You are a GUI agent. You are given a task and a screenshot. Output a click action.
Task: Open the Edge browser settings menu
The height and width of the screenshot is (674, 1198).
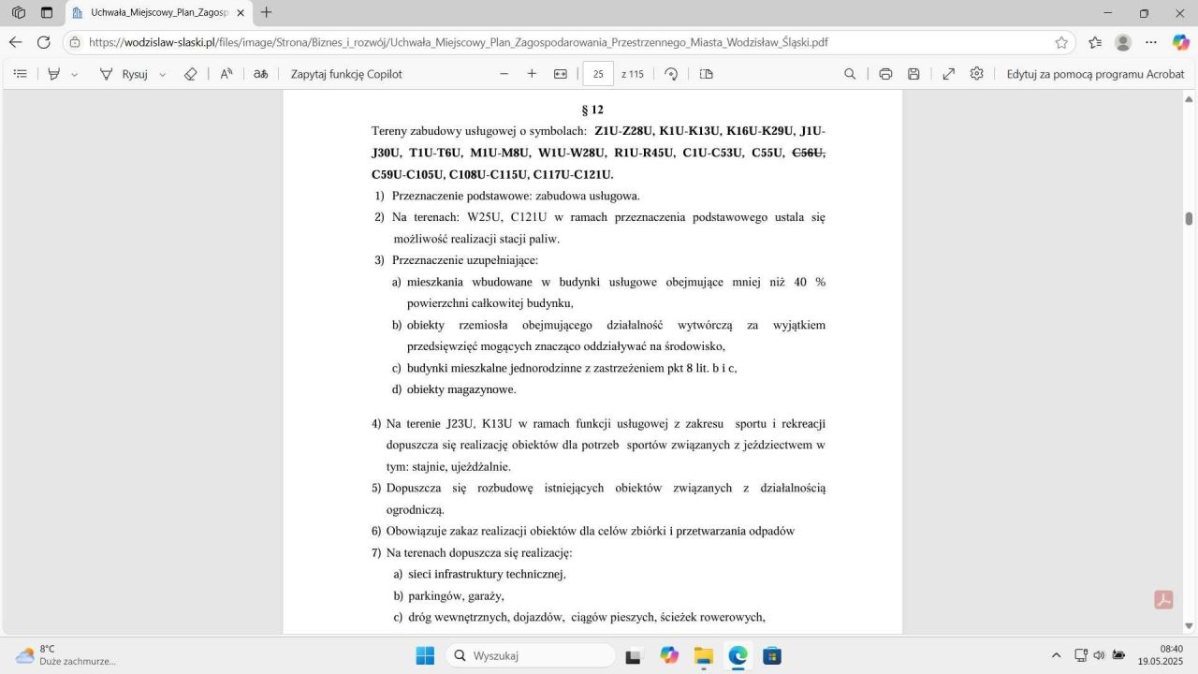tap(1150, 42)
